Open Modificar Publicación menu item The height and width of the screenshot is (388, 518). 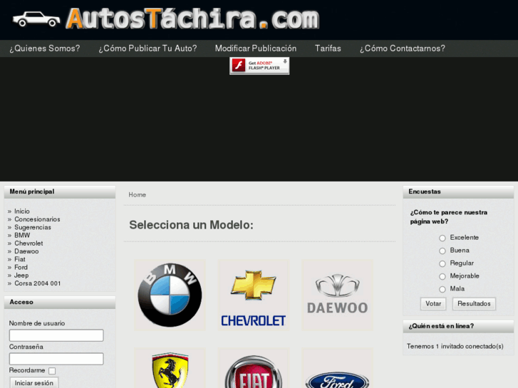pyautogui.click(x=256, y=48)
